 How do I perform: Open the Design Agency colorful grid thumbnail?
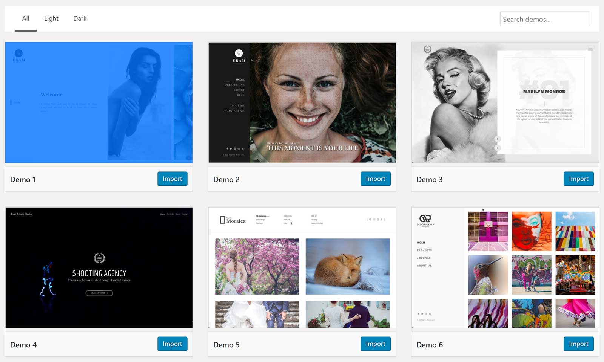505,267
